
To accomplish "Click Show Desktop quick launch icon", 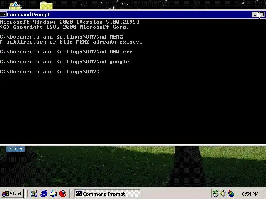I will point(34,194).
